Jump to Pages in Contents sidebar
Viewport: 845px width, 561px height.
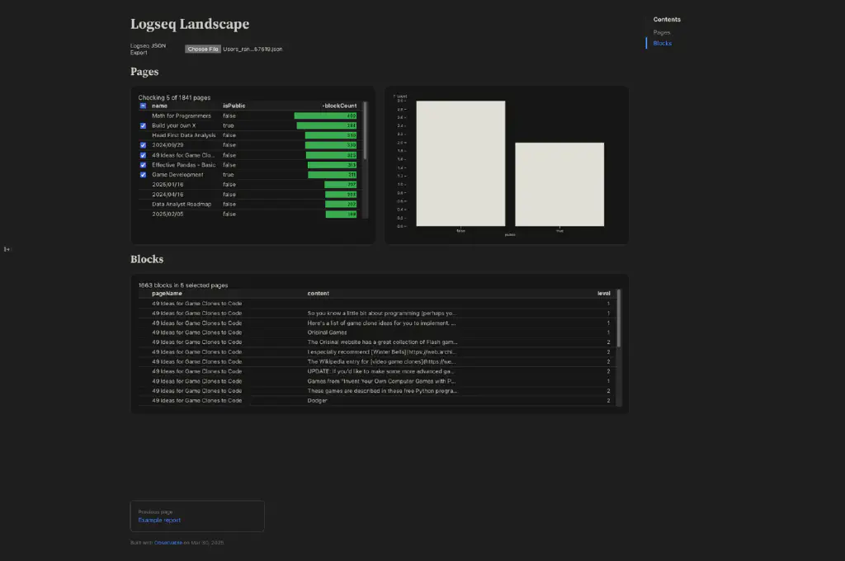coord(662,32)
